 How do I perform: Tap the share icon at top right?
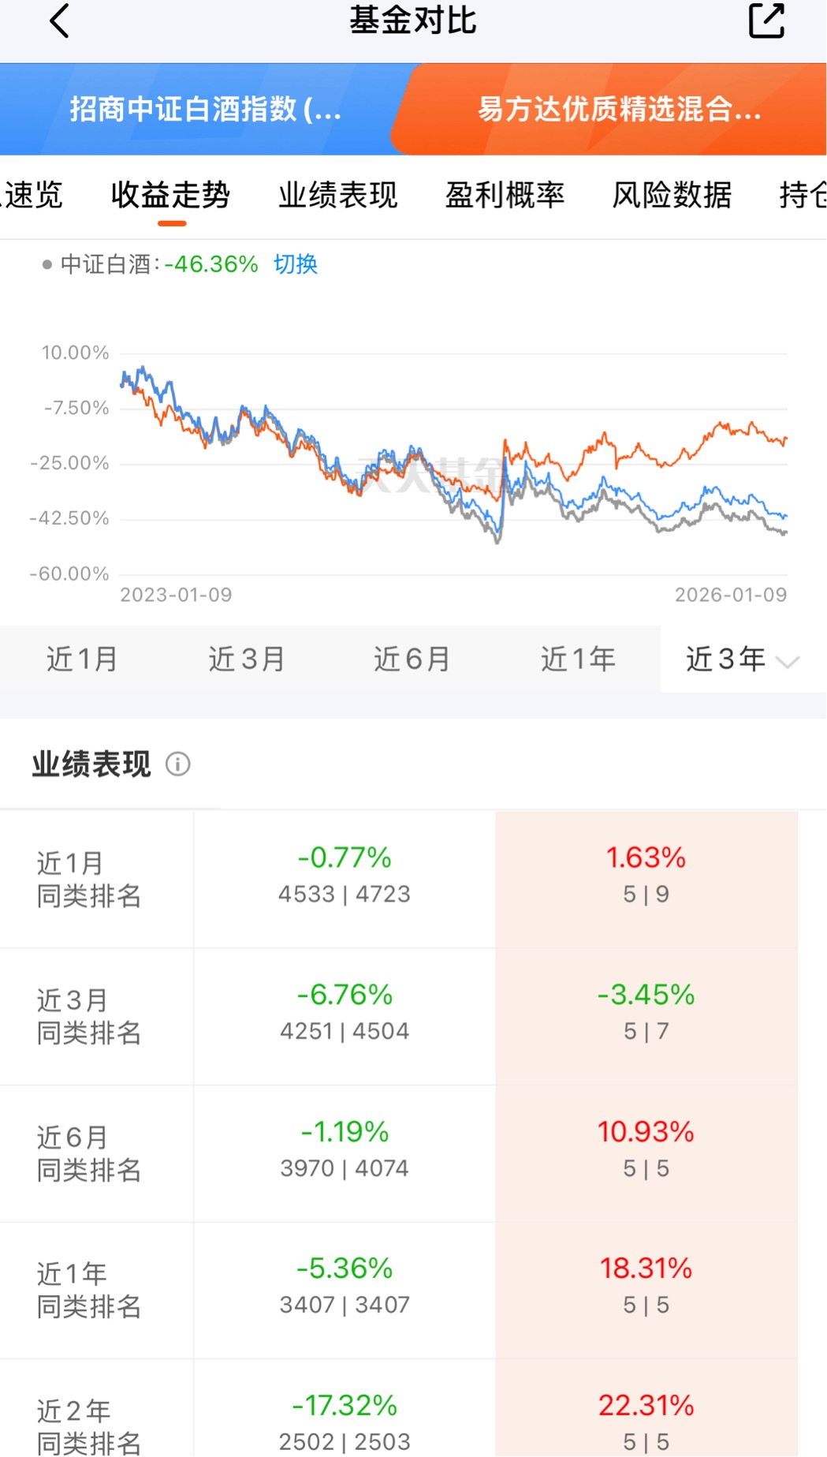766,21
